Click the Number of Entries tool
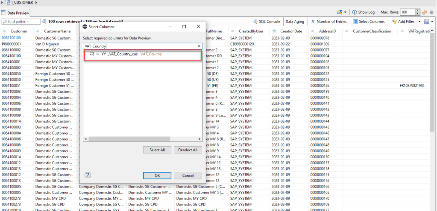 tap(328, 21)
